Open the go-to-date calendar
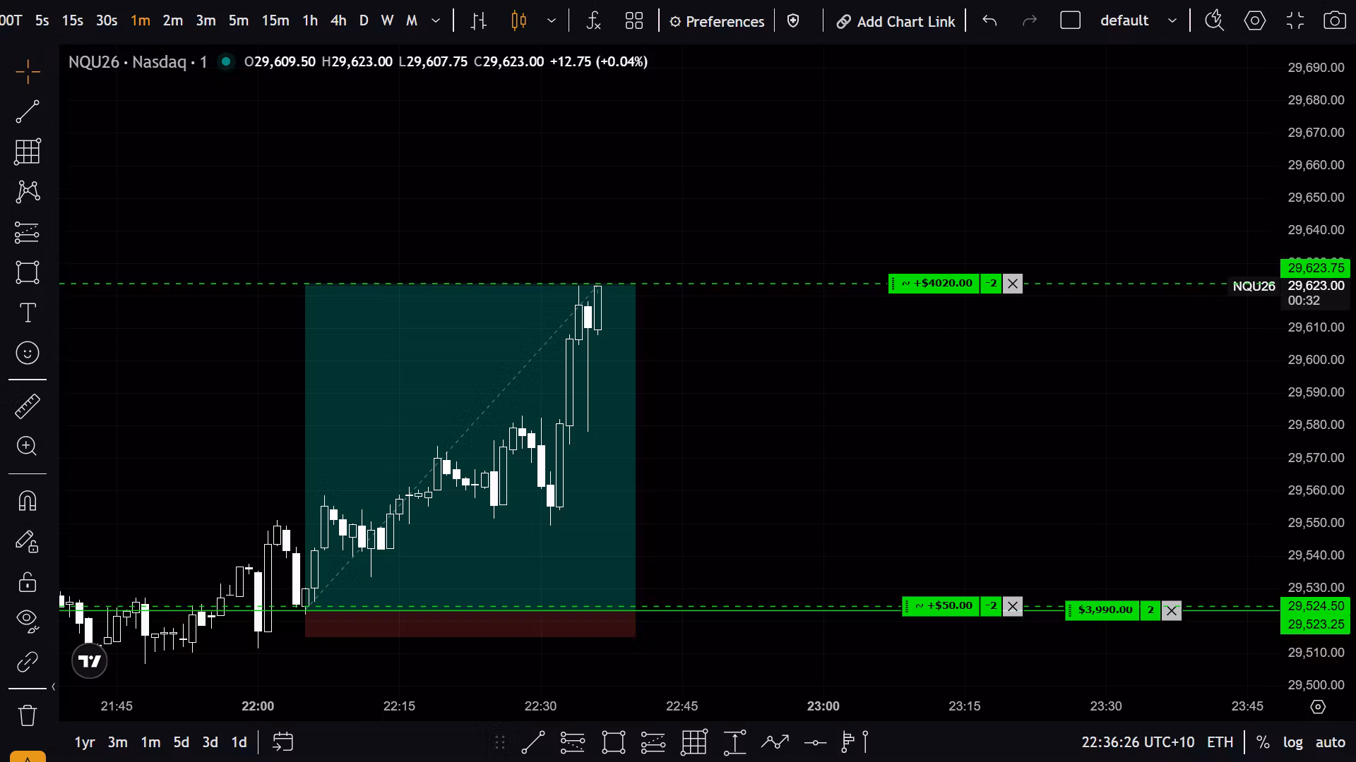This screenshot has height=762, width=1356. click(x=282, y=742)
